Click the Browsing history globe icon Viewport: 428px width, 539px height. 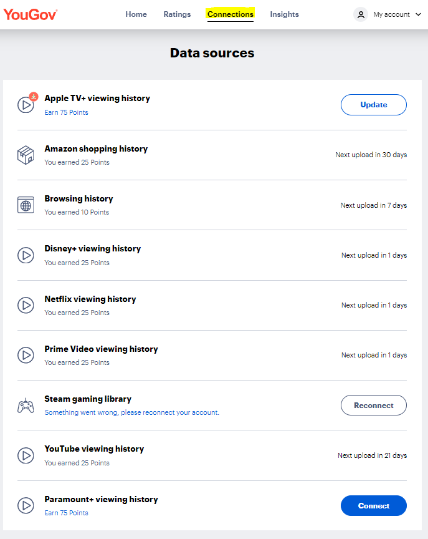[26, 205]
